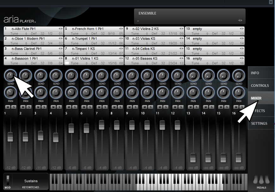Viewport: 275px width, 192px height.
Task: Solo mixer channel 7
Action: [105, 107]
